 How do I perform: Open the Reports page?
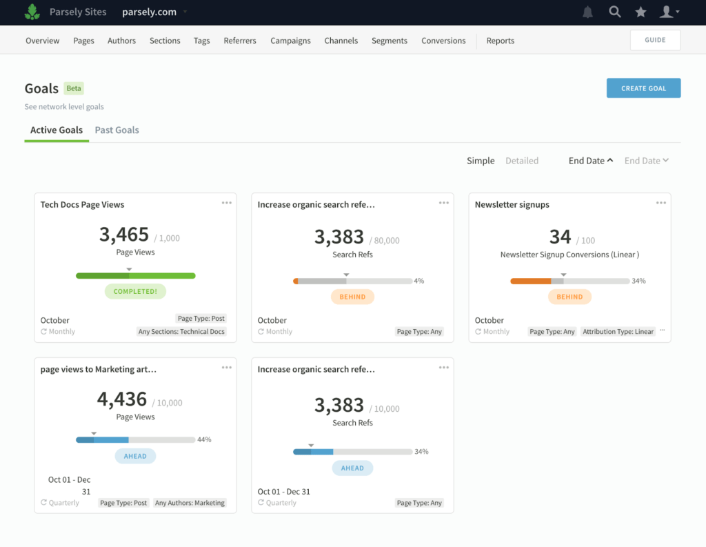point(501,41)
